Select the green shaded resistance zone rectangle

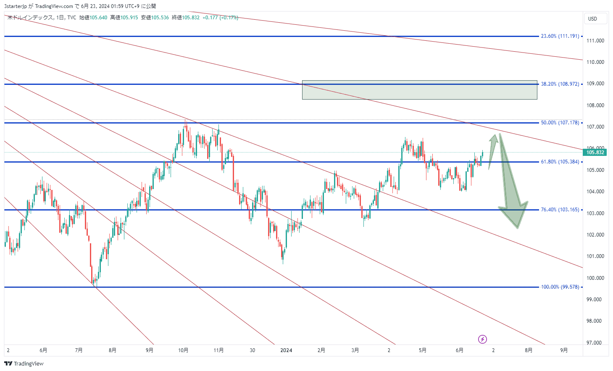(419, 90)
